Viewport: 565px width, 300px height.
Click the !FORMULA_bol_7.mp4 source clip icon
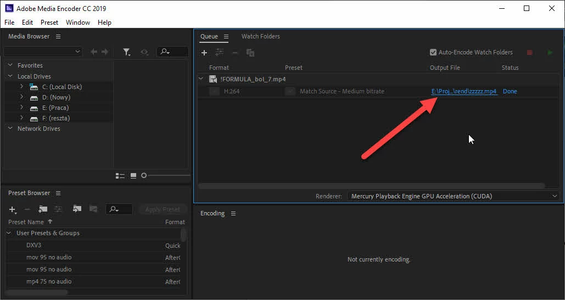point(213,79)
